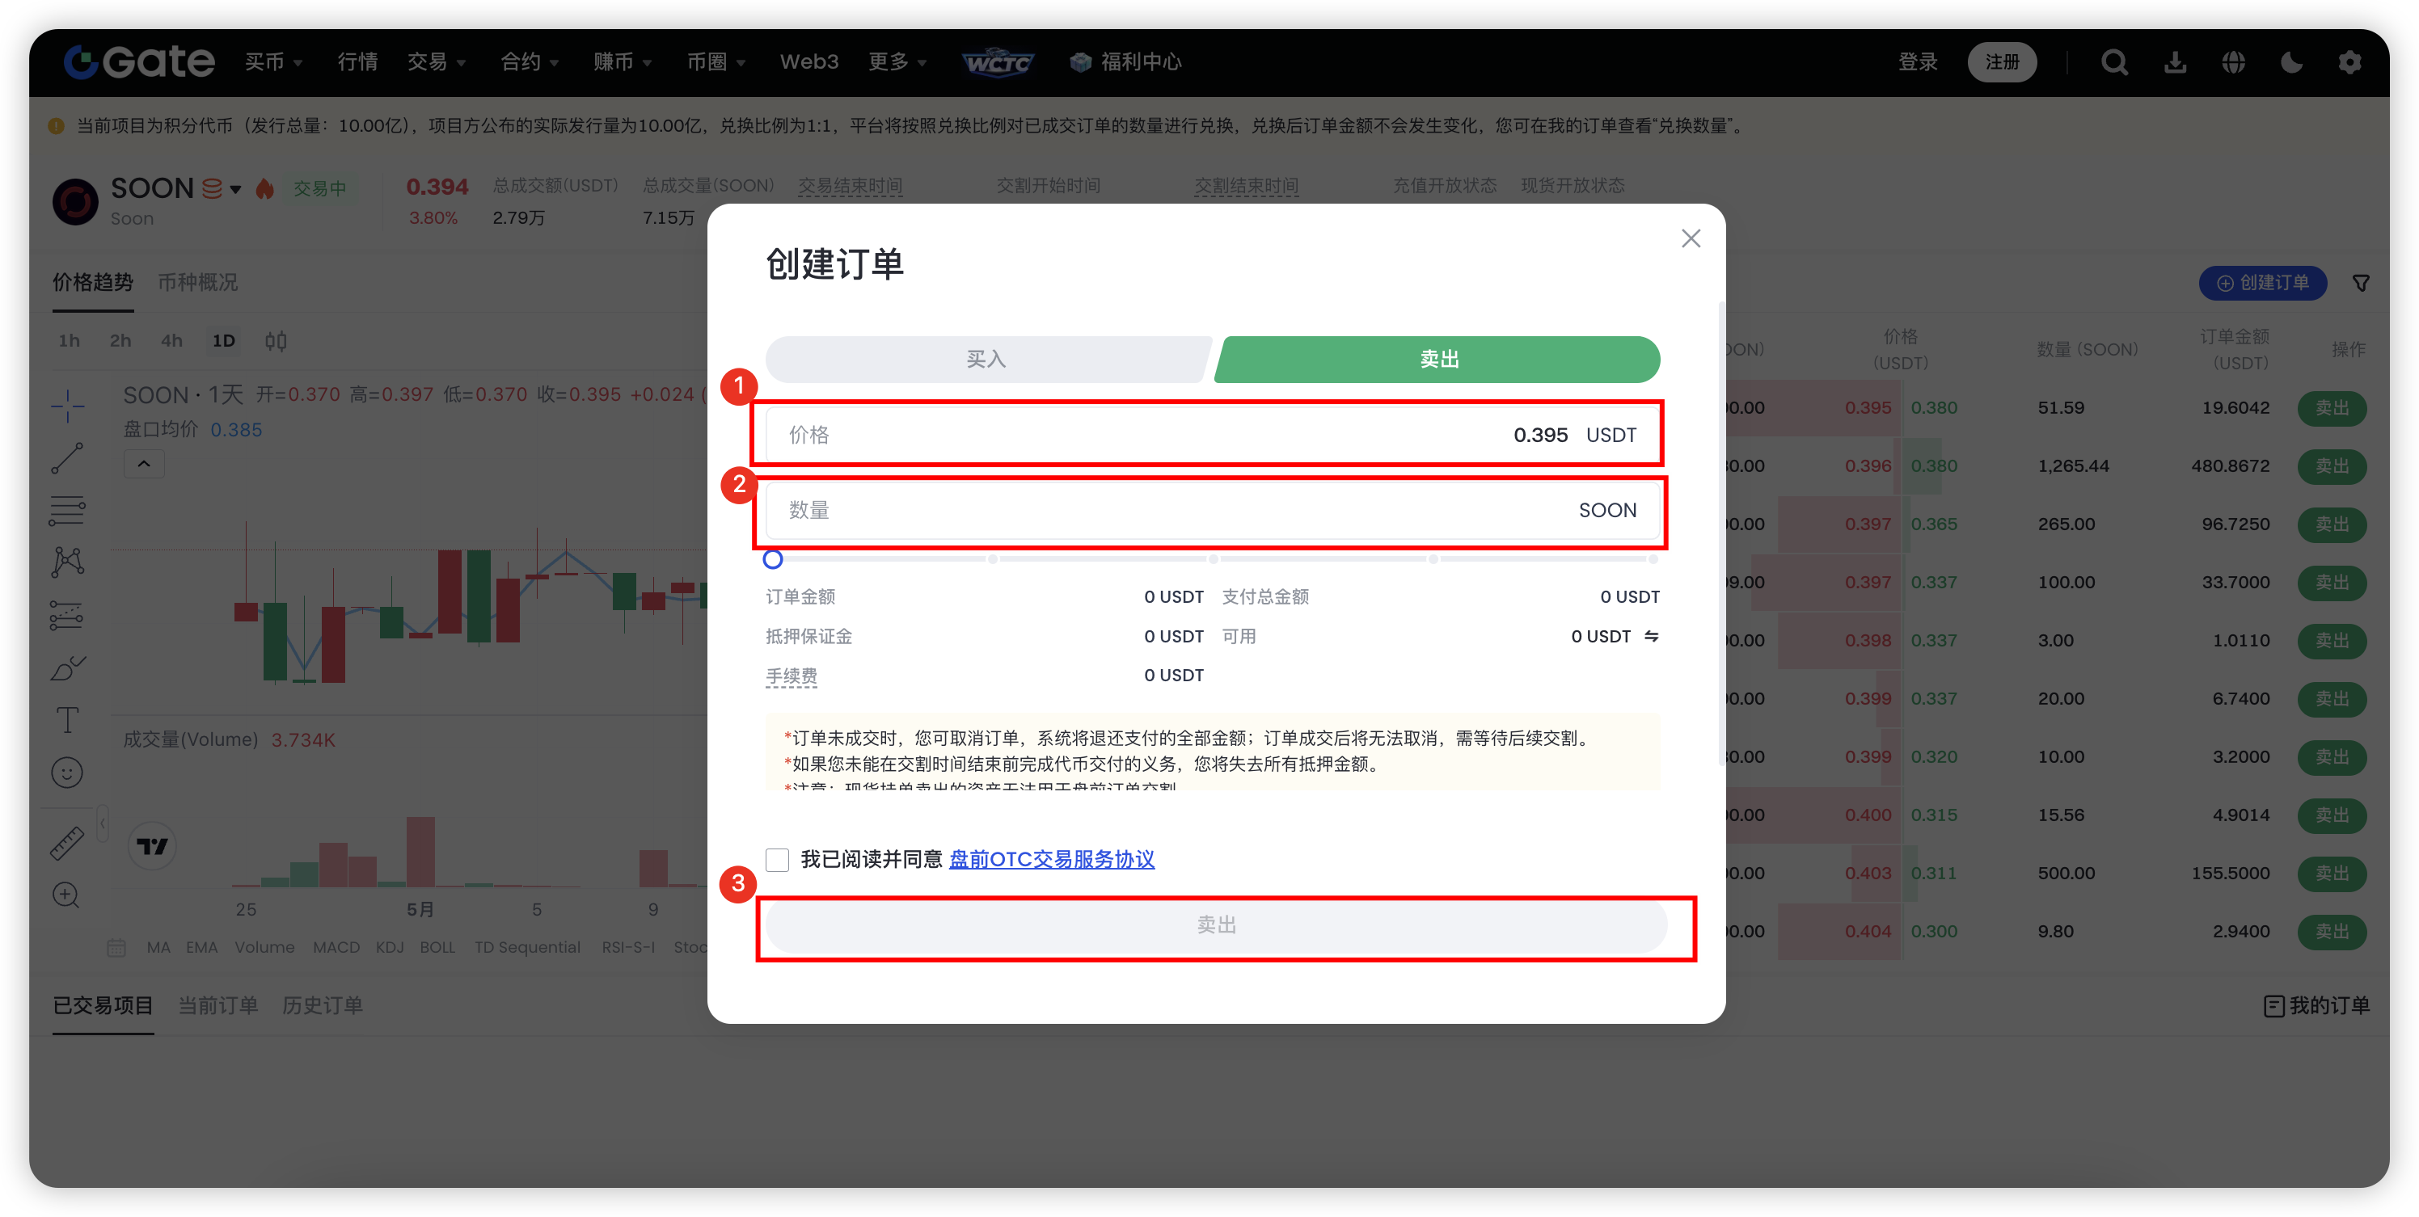Click the order list filter icon
Screen dimensions: 2419x1217
(x=2361, y=283)
